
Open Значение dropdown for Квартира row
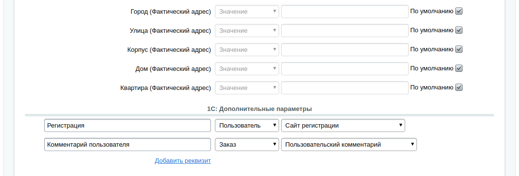(x=247, y=88)
